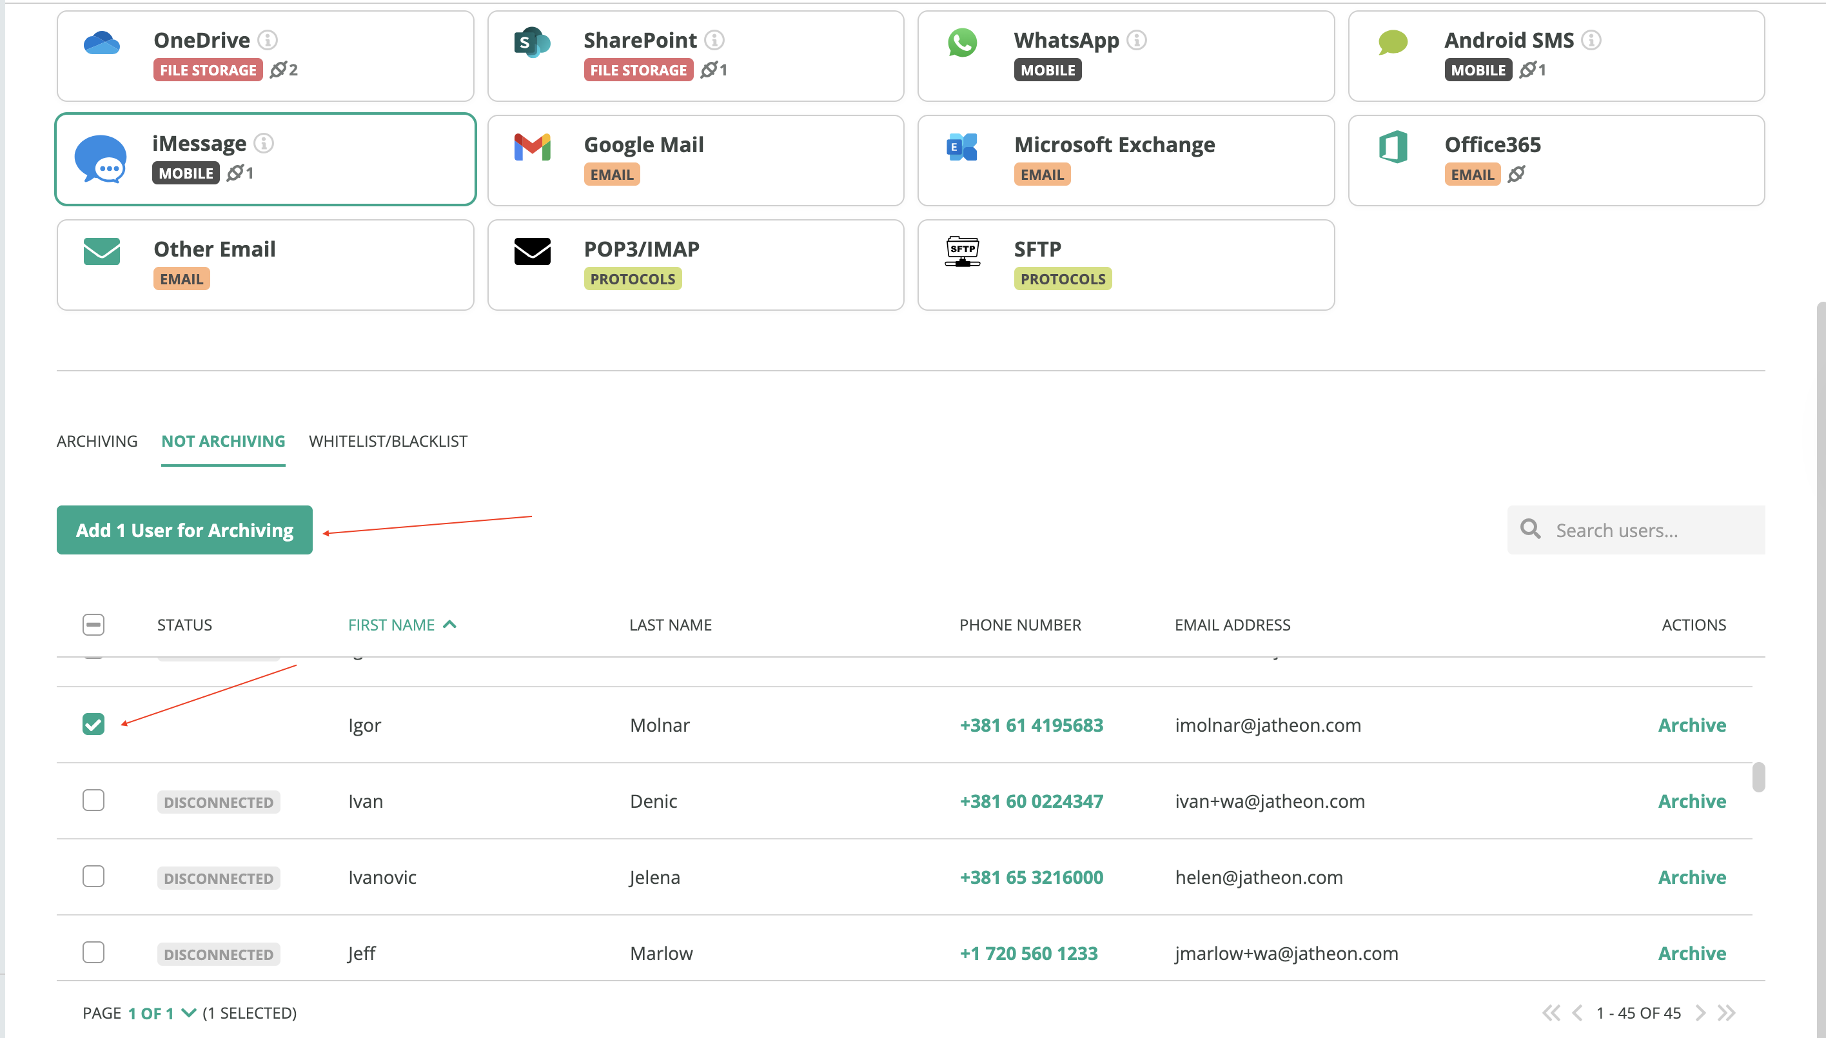The image size is (1826, 1038).
Task: Click the Office365 connections plug icon
Action: tap(1516, 174)
